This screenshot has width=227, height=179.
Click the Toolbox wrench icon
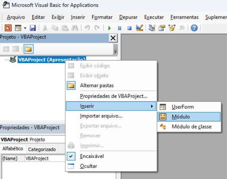pos(182,28)
